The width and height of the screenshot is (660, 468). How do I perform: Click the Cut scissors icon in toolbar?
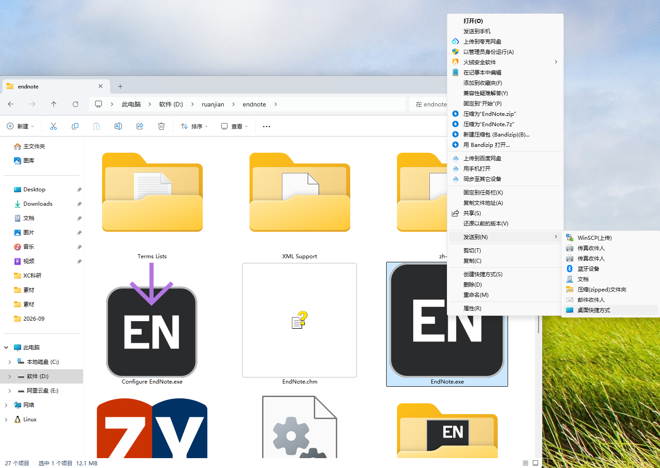[x=54, y=126]
